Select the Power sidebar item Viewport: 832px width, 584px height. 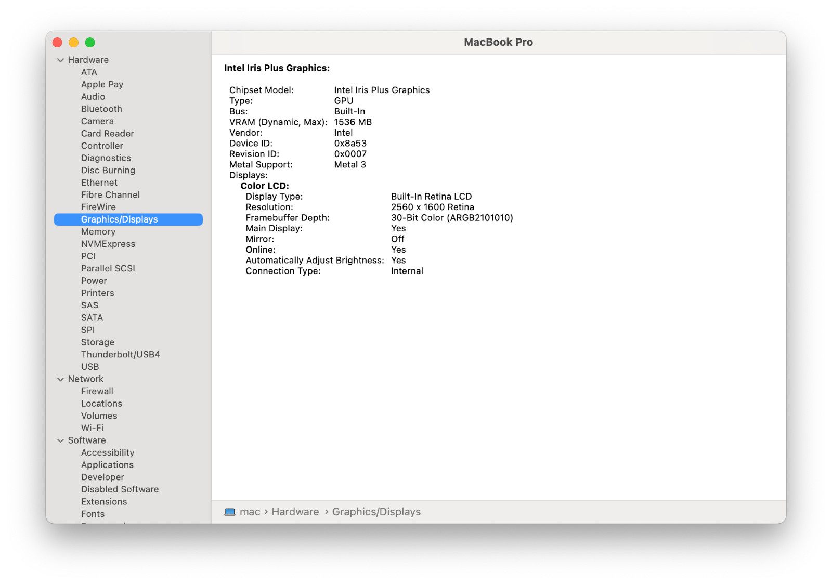(x=94, y=281)
